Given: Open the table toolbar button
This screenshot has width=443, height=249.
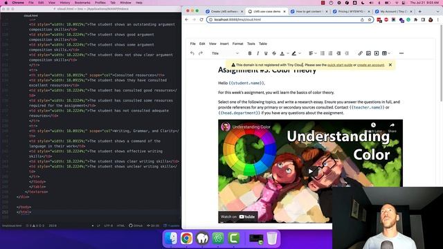Looking at the screenshot, I should [384, 53].
